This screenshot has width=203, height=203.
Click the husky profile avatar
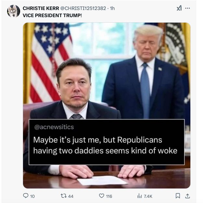click(x=14, y=11)
